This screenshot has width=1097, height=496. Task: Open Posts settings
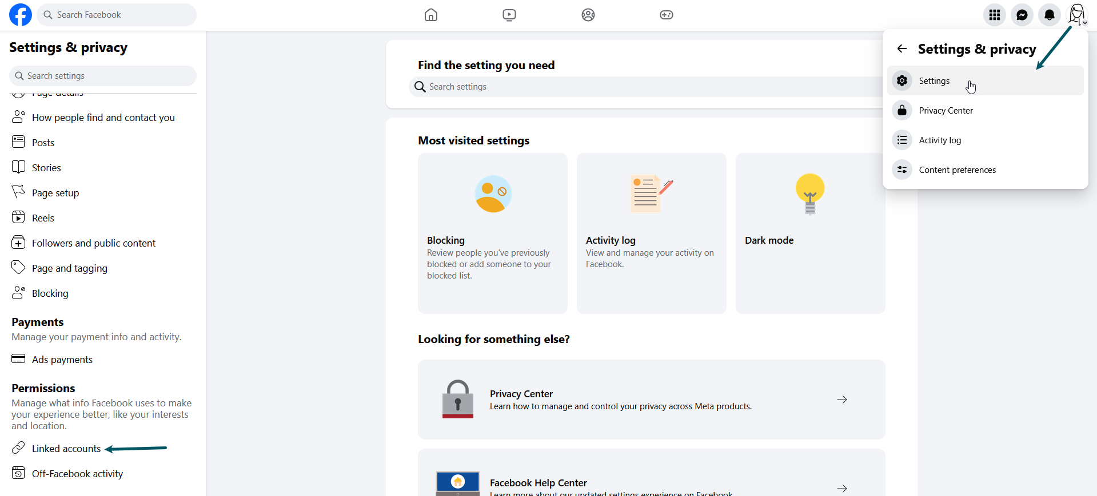pos(103,143)
